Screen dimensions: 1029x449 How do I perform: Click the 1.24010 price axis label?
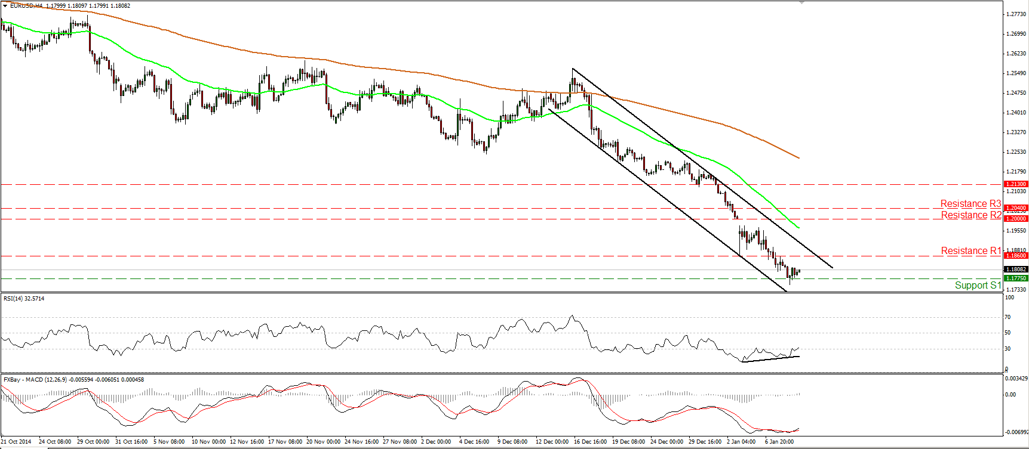1016,113
